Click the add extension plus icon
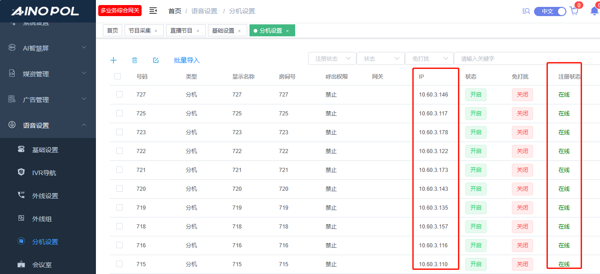The width and height of the screenshot is (600, 274). coord(113,60)
